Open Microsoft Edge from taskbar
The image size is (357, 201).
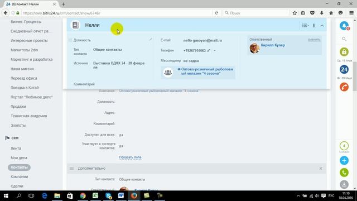(45, 196)
